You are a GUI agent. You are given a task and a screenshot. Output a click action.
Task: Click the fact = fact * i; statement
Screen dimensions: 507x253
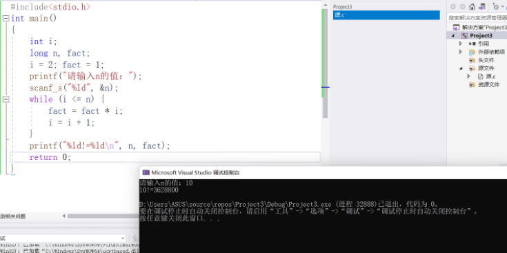pyautogui.click(x=86, y=111)
